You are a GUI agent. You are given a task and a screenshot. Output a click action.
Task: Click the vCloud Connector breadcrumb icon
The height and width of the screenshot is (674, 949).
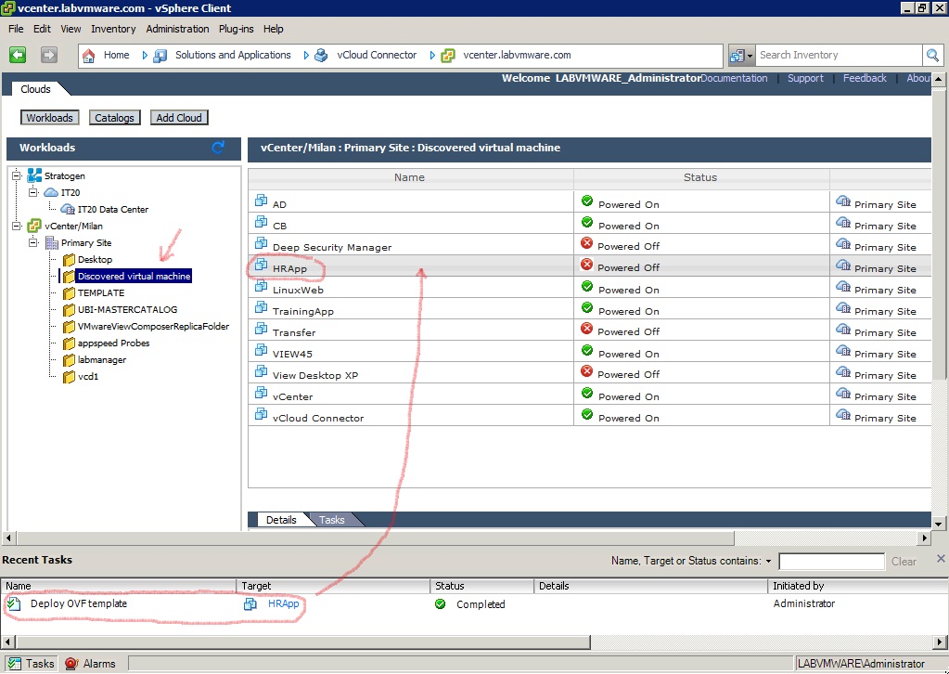click(321, 56)
